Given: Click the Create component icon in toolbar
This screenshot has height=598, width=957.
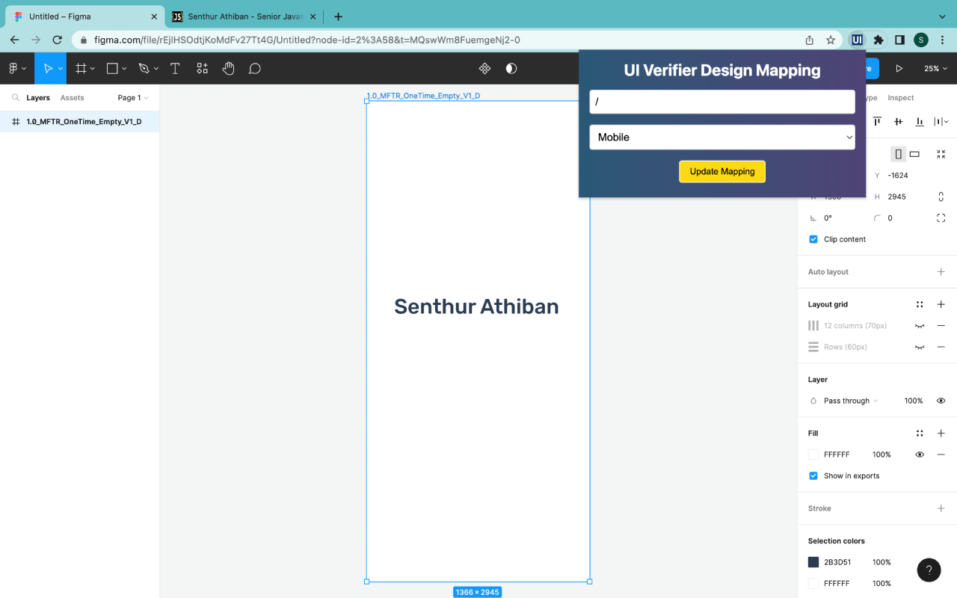Looking at the screenshot, I should click(x=484, y=69).
